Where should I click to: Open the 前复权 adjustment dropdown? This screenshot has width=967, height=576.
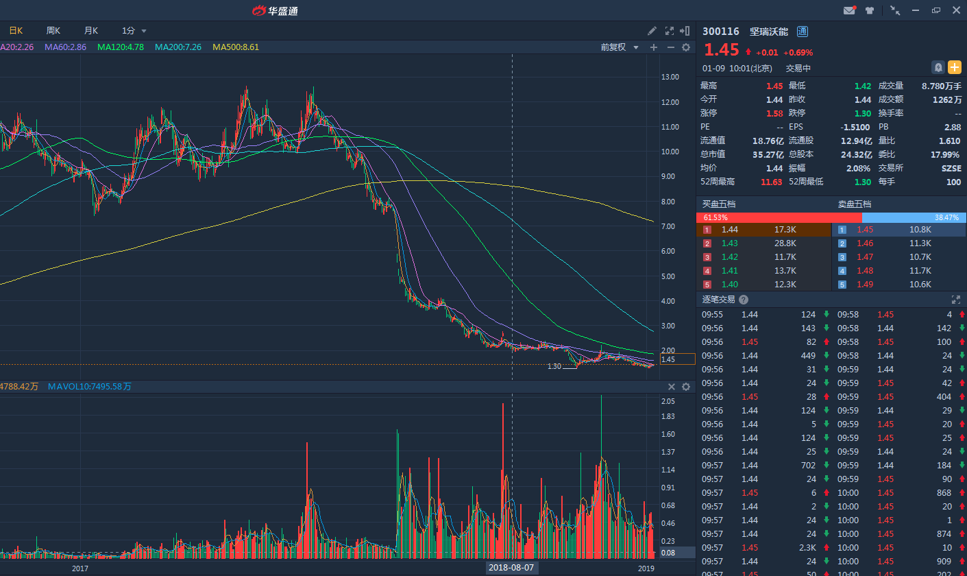click(x=620, y=47)
